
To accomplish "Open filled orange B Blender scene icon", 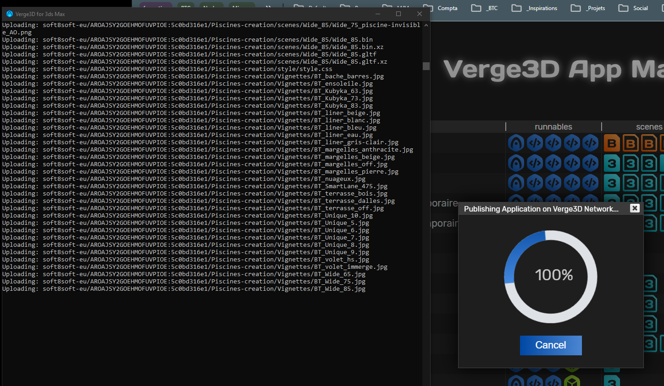I will (612, 143).
